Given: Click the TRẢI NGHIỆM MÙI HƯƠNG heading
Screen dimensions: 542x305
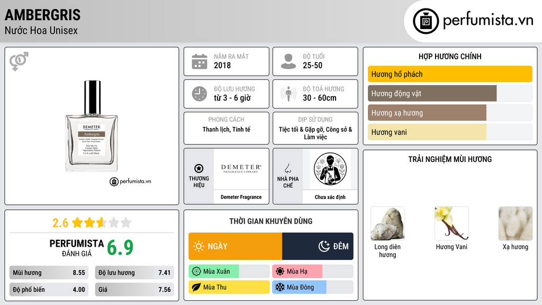Looking at the screenshot, I should tap(450, 159).
